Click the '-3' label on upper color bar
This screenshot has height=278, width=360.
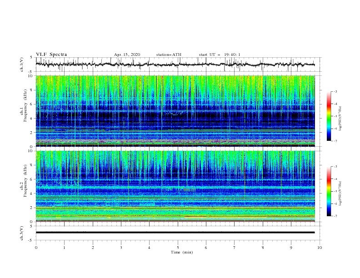335,91
